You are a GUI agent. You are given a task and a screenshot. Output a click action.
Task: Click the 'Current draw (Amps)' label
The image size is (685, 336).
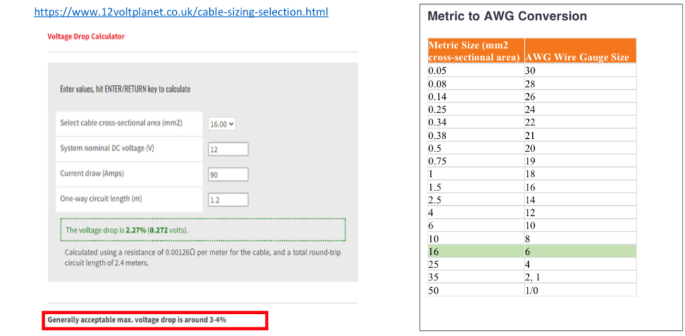coord(92,174)
